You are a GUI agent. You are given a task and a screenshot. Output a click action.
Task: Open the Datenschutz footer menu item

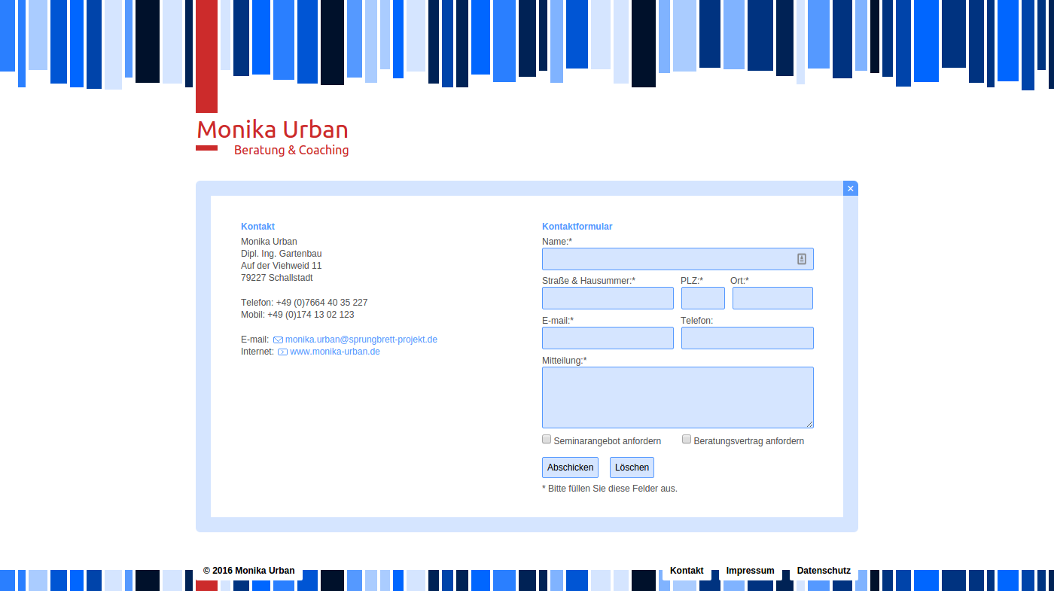point(824,571)
